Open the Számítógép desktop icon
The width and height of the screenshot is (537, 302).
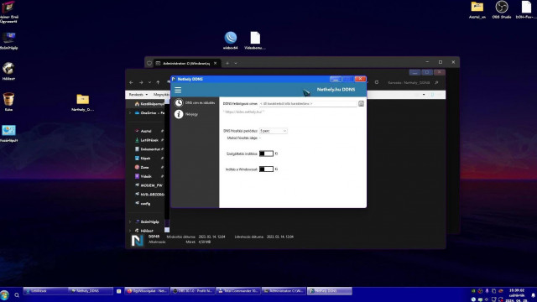8,40
